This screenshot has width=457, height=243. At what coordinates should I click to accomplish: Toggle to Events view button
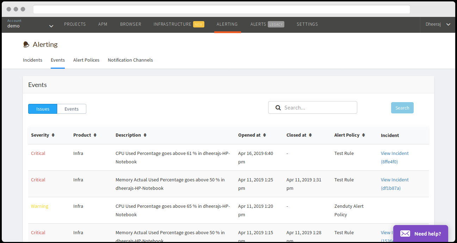click(72, 109)
